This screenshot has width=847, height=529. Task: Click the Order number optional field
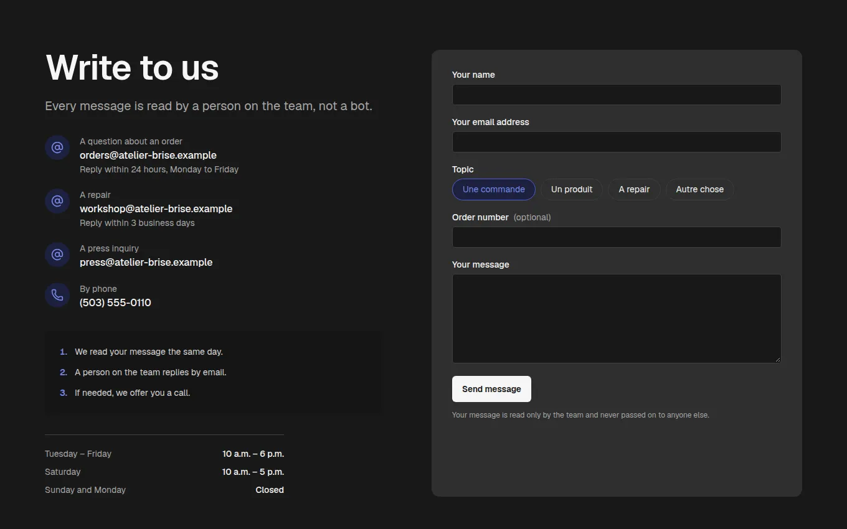coord(617,237)
